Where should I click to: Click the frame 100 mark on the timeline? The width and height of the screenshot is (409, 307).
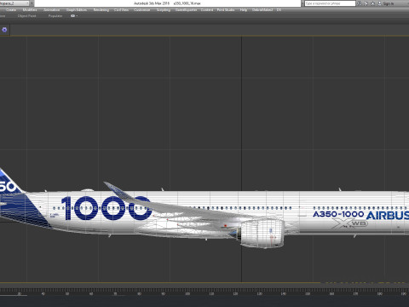click(x=187, y=293)
